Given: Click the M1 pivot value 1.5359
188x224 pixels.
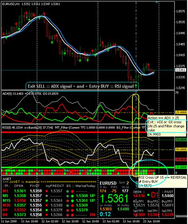Looking at the screenshot, I should click(36, 191).
